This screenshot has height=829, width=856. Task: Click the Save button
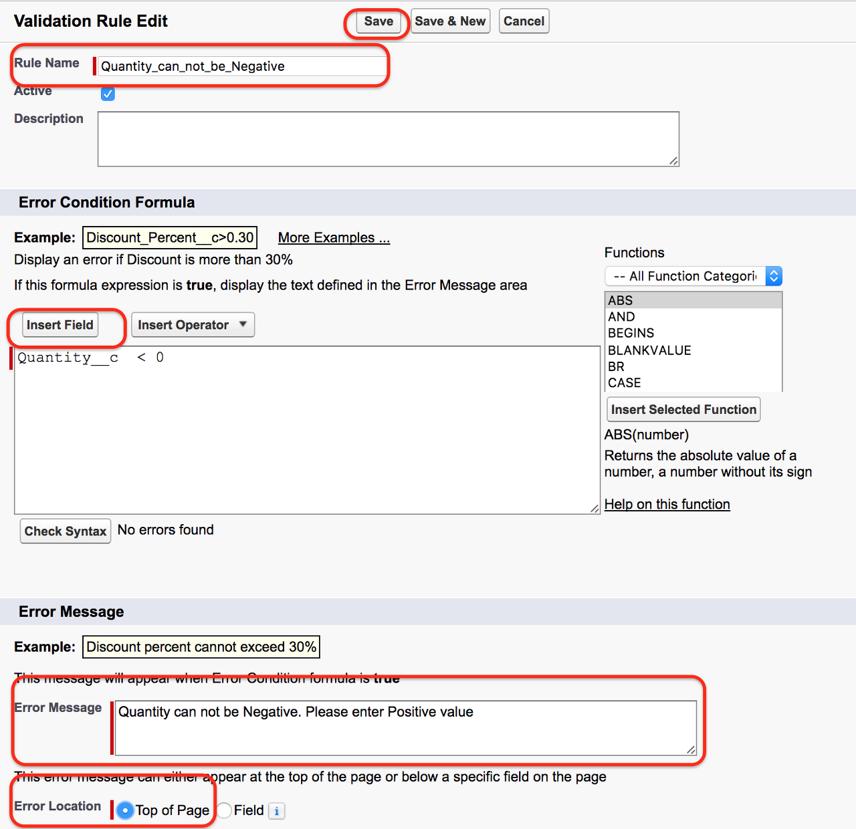(379, 21)
